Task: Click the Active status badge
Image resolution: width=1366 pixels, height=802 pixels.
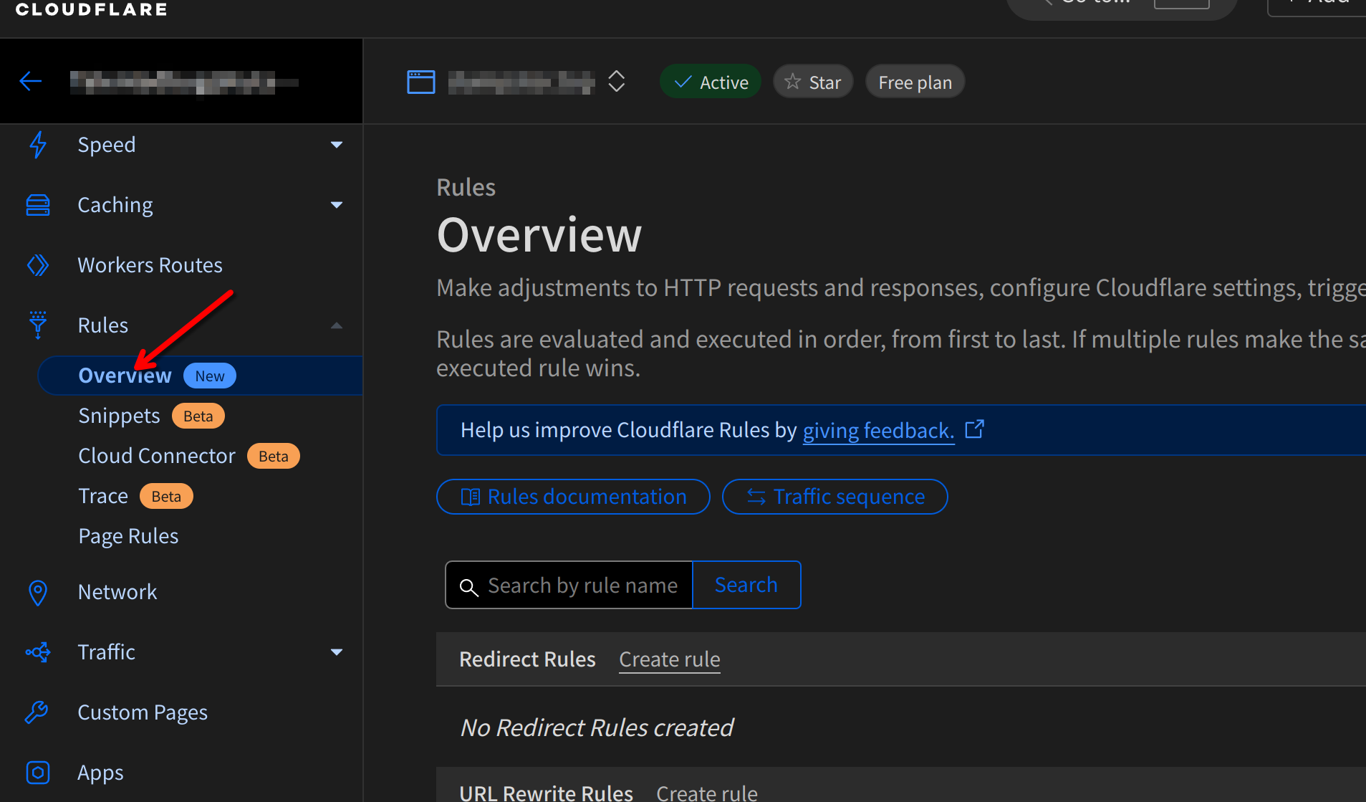Action: (x=711, y=82)
